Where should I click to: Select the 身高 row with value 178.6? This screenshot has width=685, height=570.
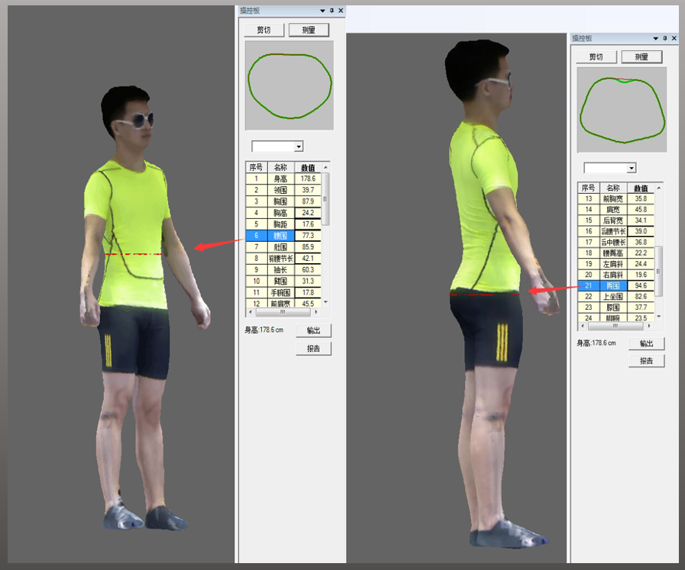[282, 179]
